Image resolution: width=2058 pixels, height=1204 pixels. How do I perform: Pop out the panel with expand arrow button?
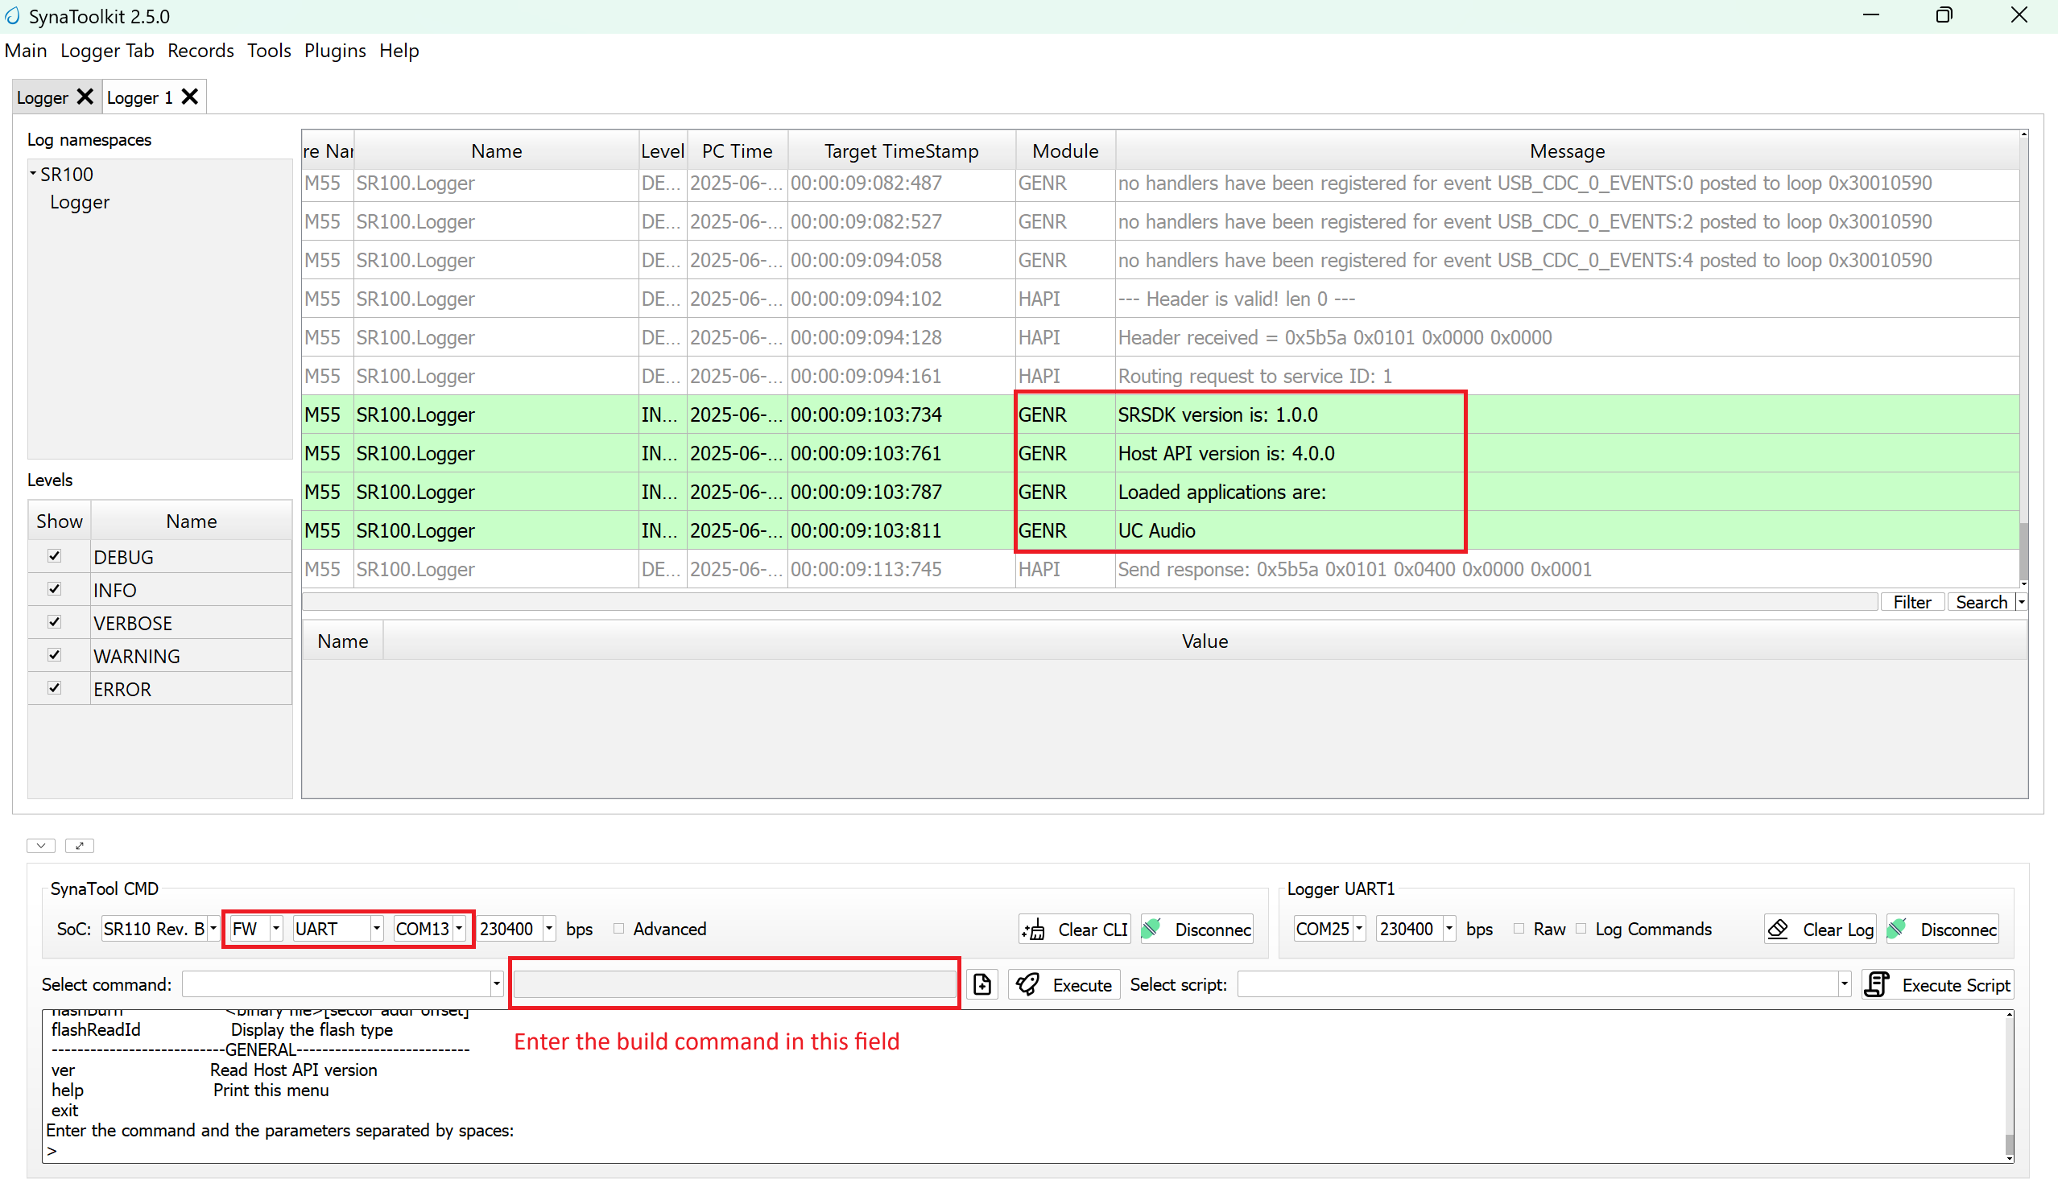(79, 846)
